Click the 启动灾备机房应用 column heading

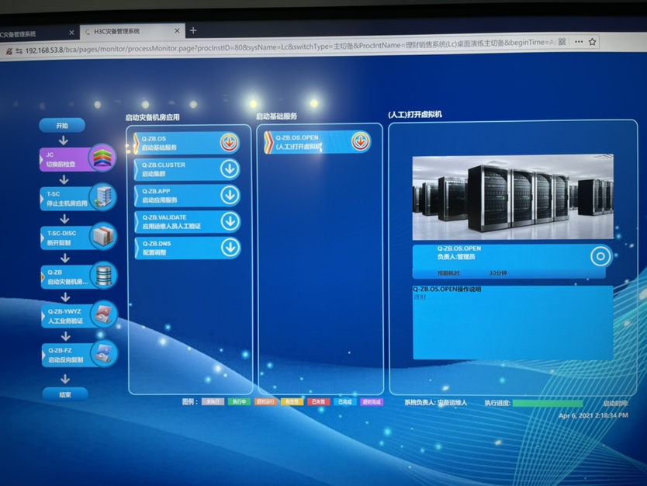(x=153, y=117)
